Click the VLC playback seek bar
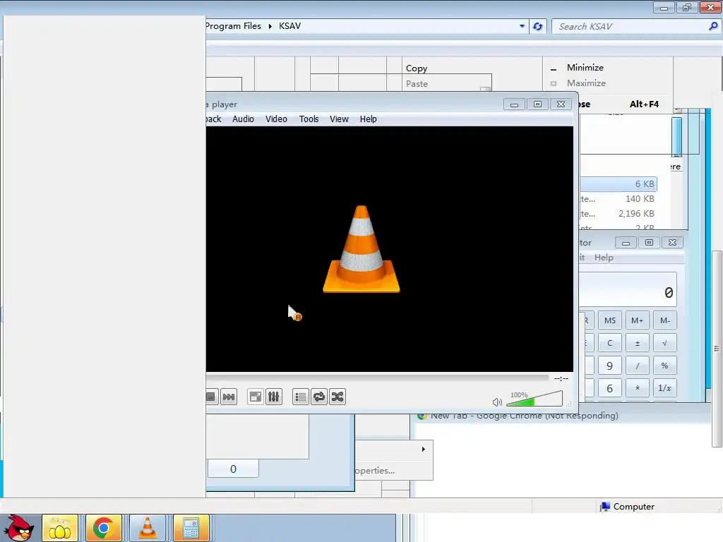 click(377, 378)
